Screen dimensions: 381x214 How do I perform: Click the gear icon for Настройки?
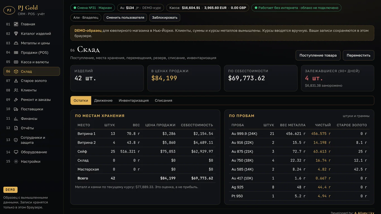pos(16,162)
